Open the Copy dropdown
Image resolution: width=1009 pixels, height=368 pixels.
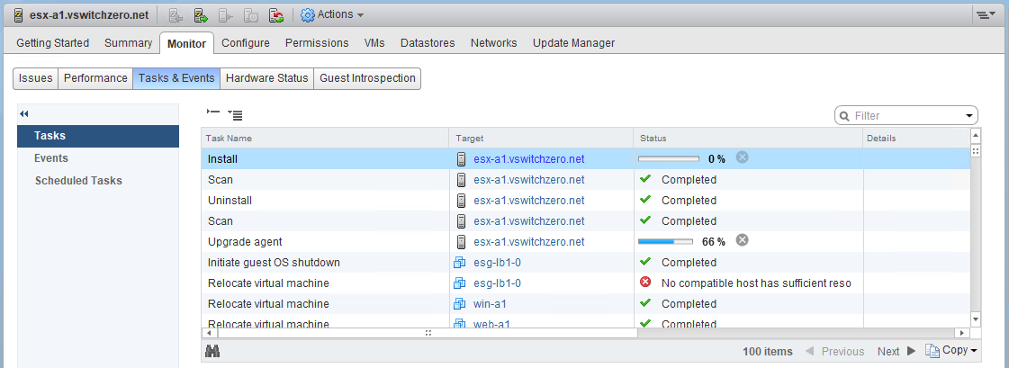click(951, 351)
